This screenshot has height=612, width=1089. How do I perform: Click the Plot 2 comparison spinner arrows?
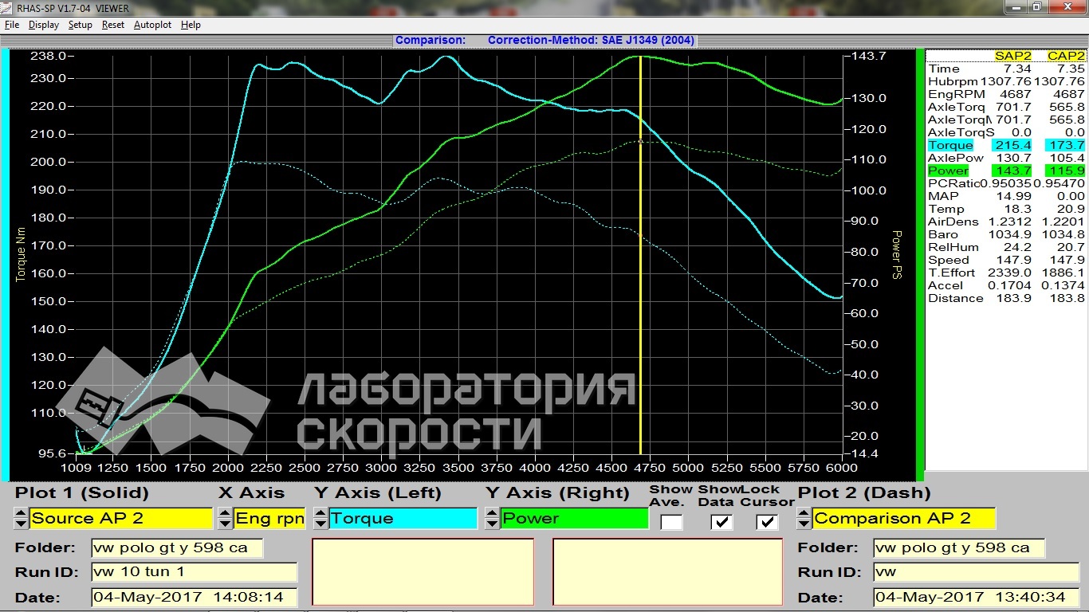(x=804, y=519)
